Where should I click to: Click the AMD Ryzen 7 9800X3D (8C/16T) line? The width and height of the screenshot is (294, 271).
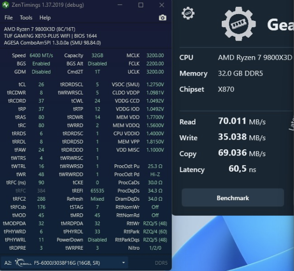coord(40,29)
